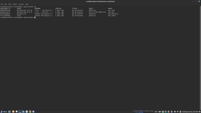Click the 6379/tcp port text

(x=92, y=16)
